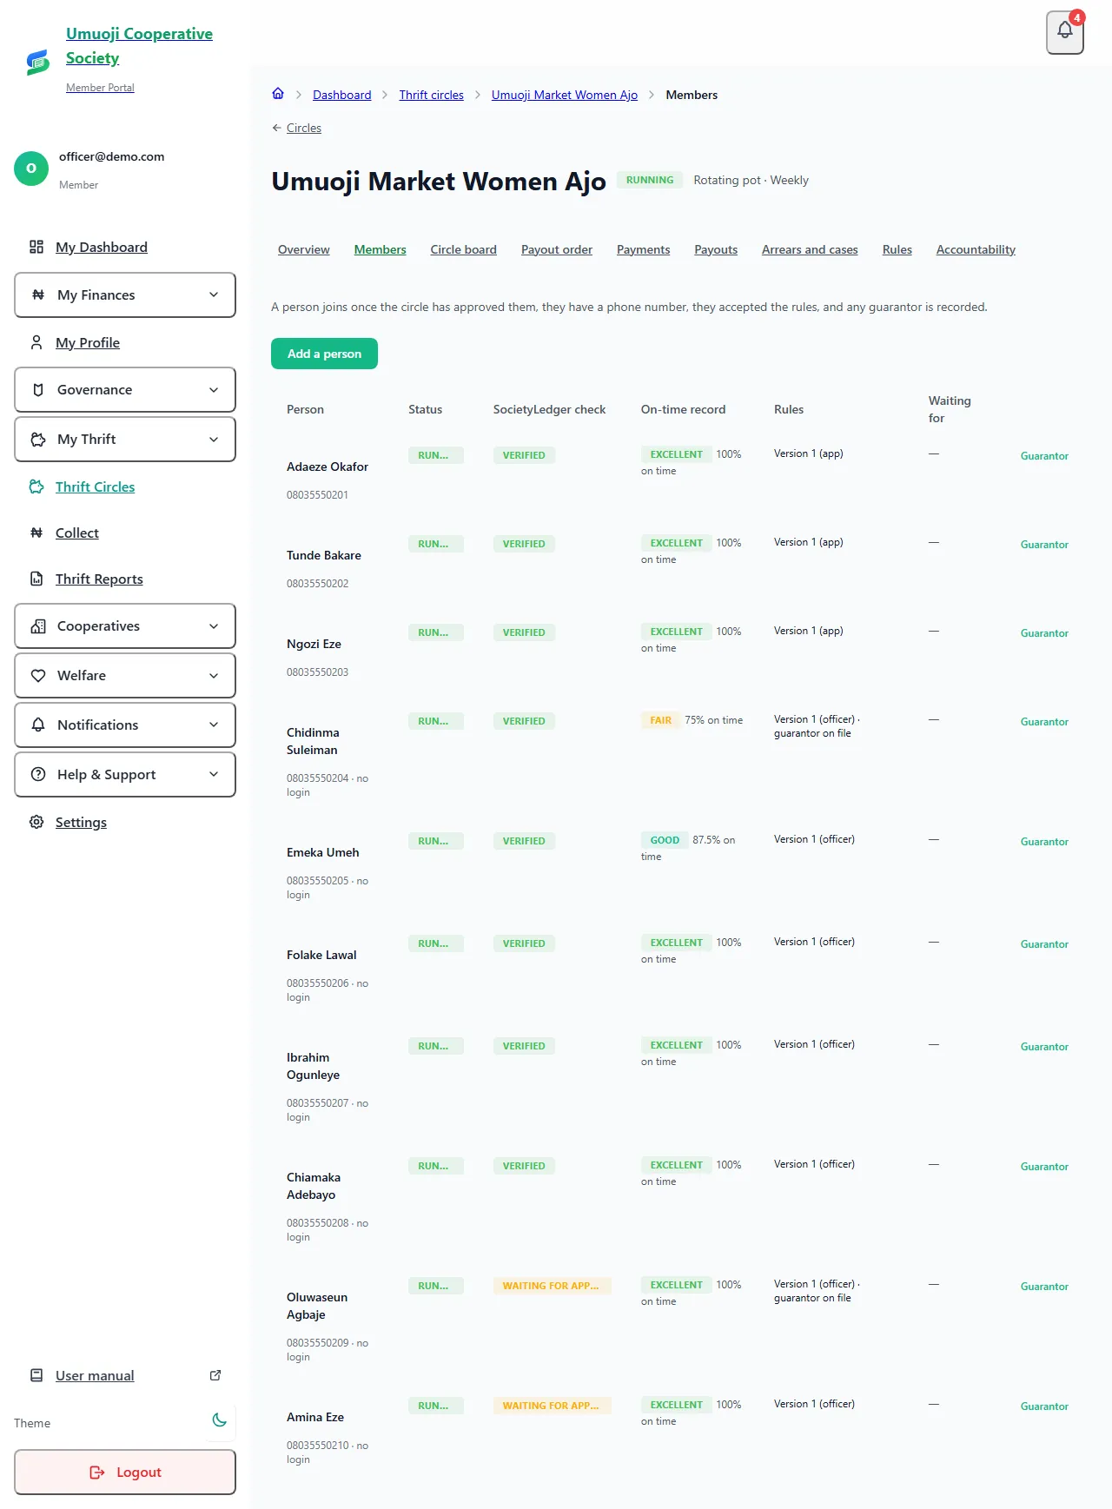The height and width of the screenshot is (1509, 1112).
Task: Click the home icon in breadcrumb
Action: click(278, 94)
